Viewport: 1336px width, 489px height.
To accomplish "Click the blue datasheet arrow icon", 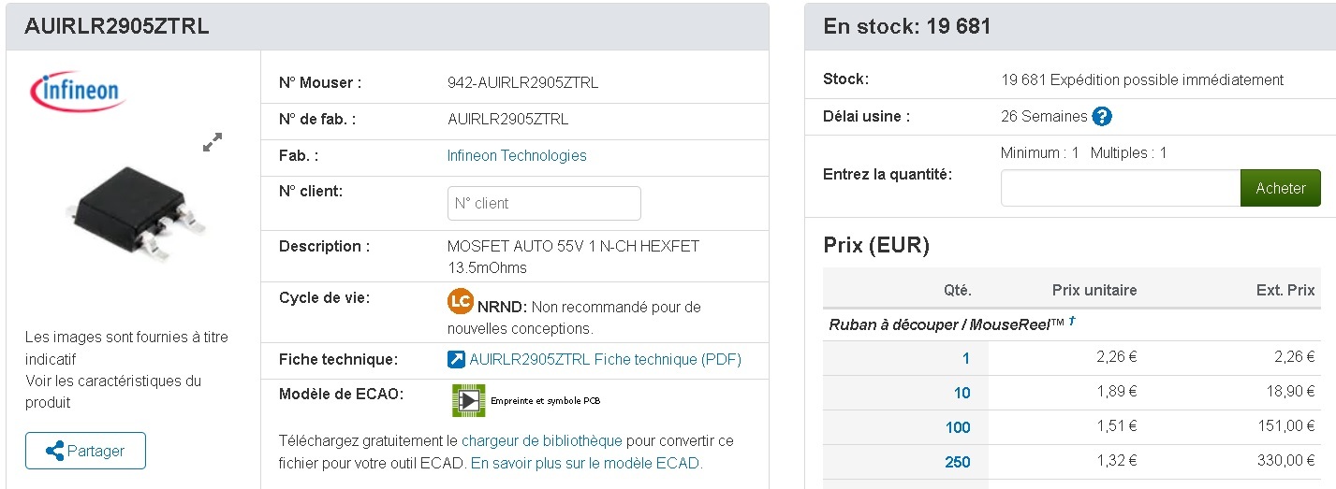I will tap(456, 360).
